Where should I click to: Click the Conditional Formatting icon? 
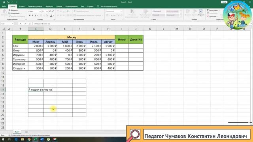click(x=132, y=11)
